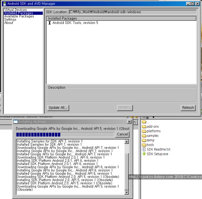Select the platforms folder name
Viewport: 202px width, 199px height.
[154, 131]
